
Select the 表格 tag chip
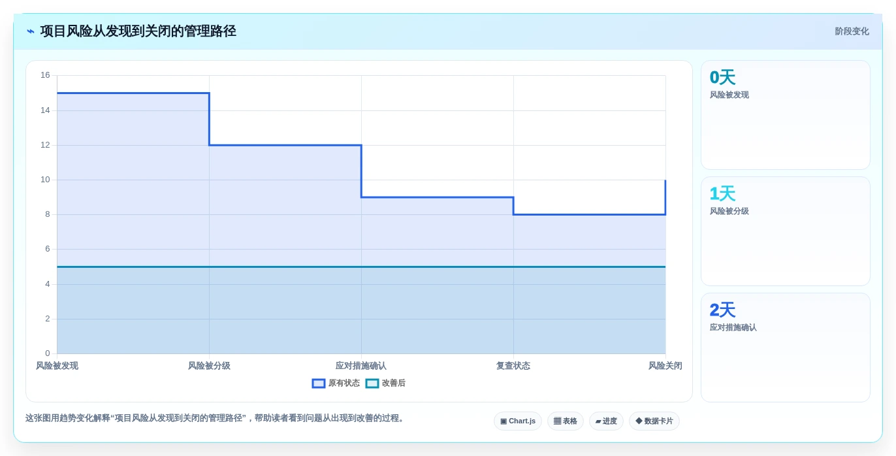pos(566,421)
